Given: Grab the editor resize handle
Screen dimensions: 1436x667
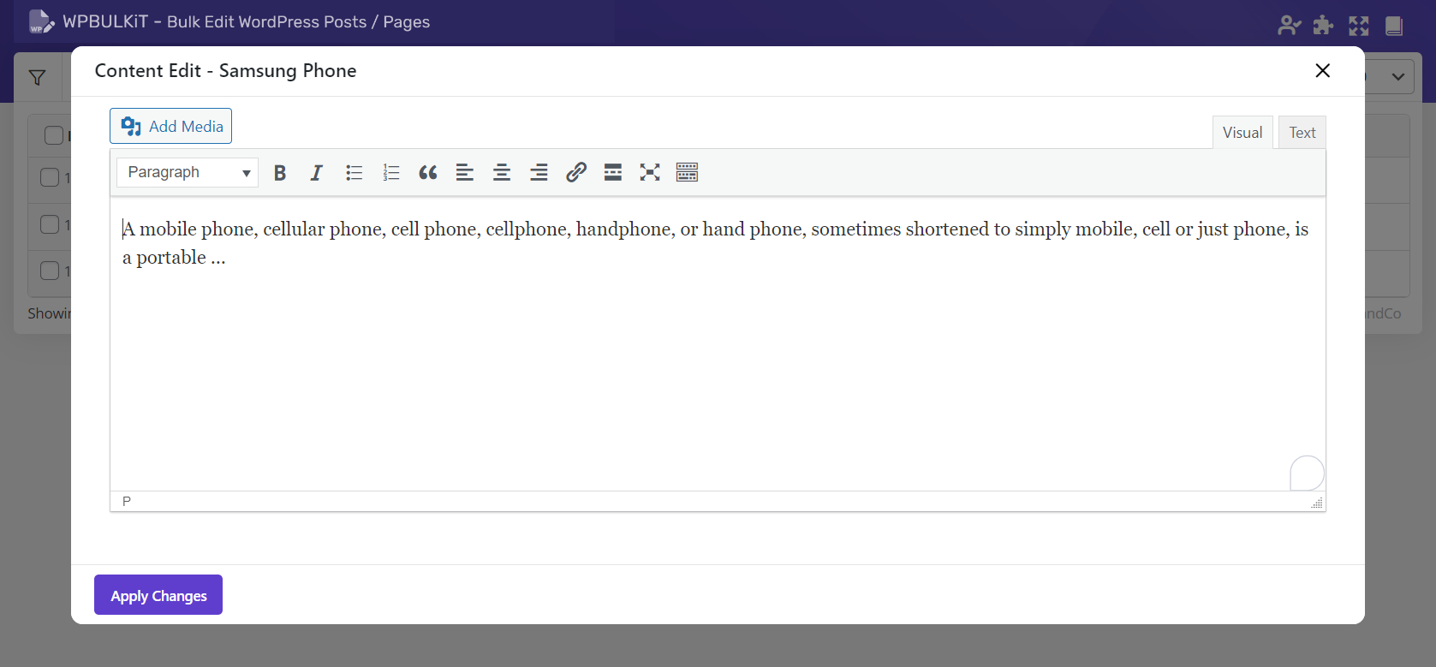Looking at the screenshot, I should pyautogui.click(x=1317, y=503).
